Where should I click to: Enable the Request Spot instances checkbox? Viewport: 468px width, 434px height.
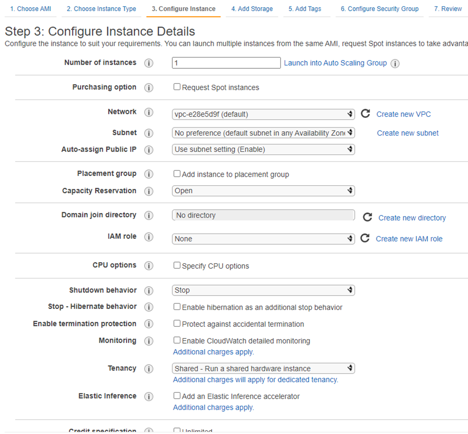[177, 87]
